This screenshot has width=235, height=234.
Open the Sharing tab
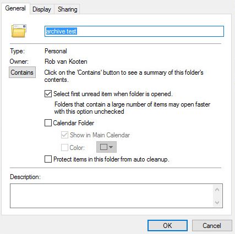67,9
